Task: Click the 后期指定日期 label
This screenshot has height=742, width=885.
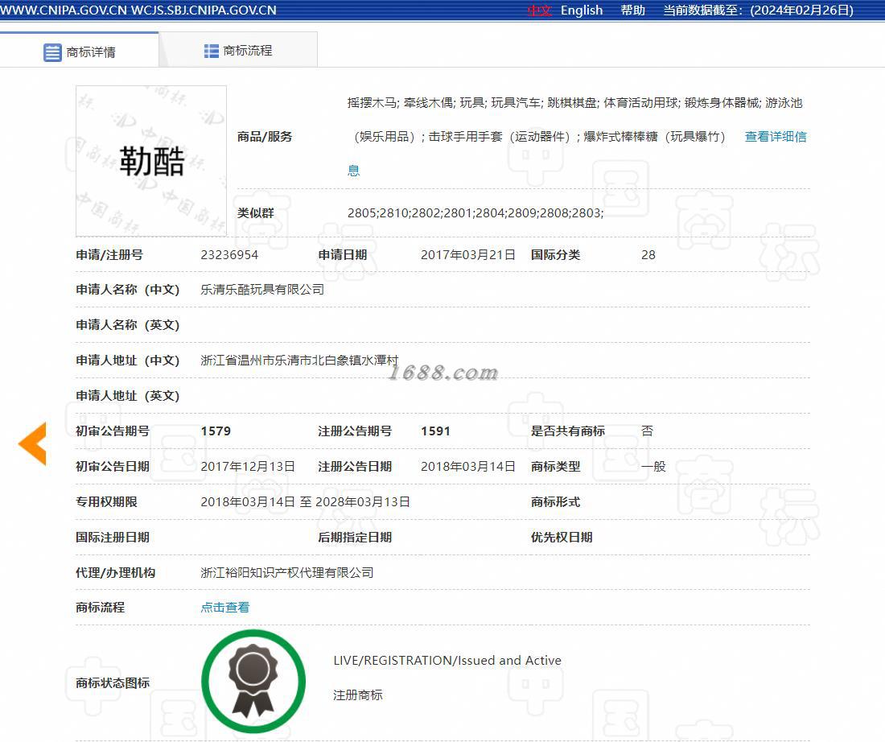Action: tap(355, 538)
